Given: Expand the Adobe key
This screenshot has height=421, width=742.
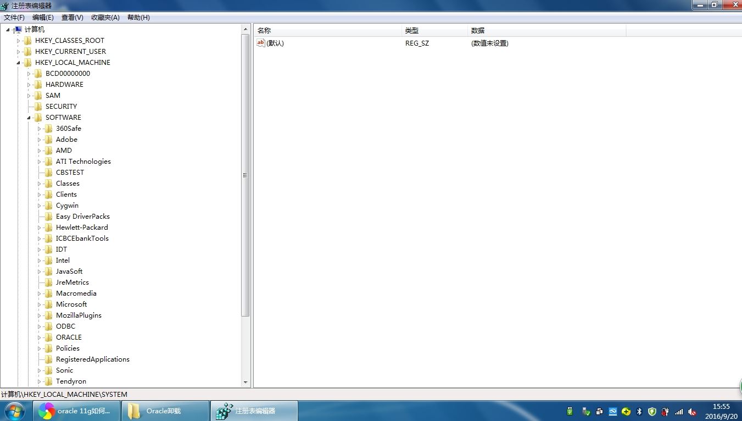Looking at the screenshot, I should point(39,140).
